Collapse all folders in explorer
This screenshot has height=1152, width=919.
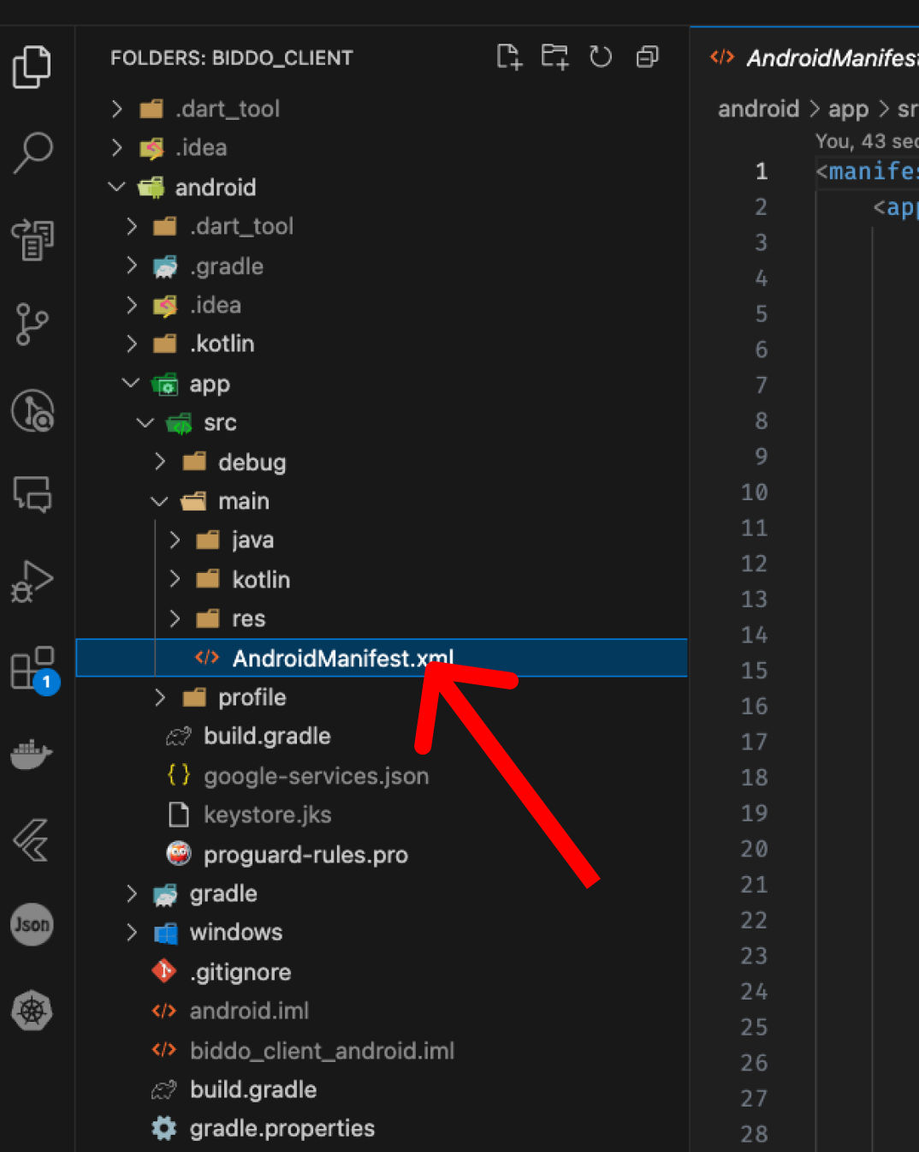coord(648,57)
